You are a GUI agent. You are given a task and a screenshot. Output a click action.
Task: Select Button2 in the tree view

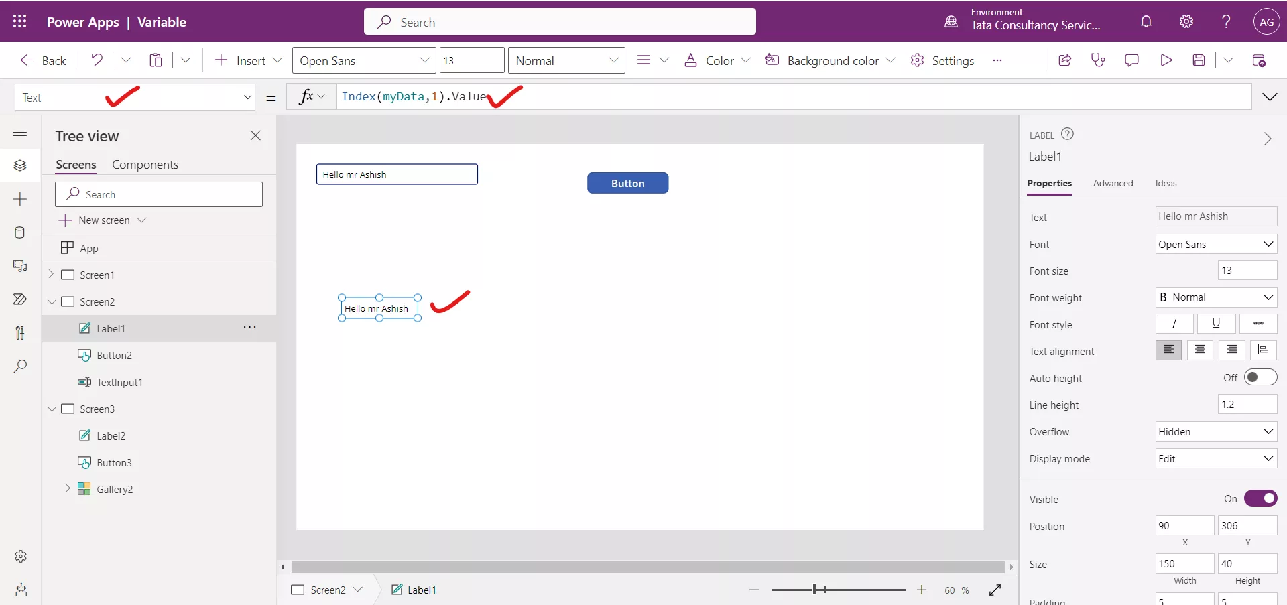(x=115, y=355)
